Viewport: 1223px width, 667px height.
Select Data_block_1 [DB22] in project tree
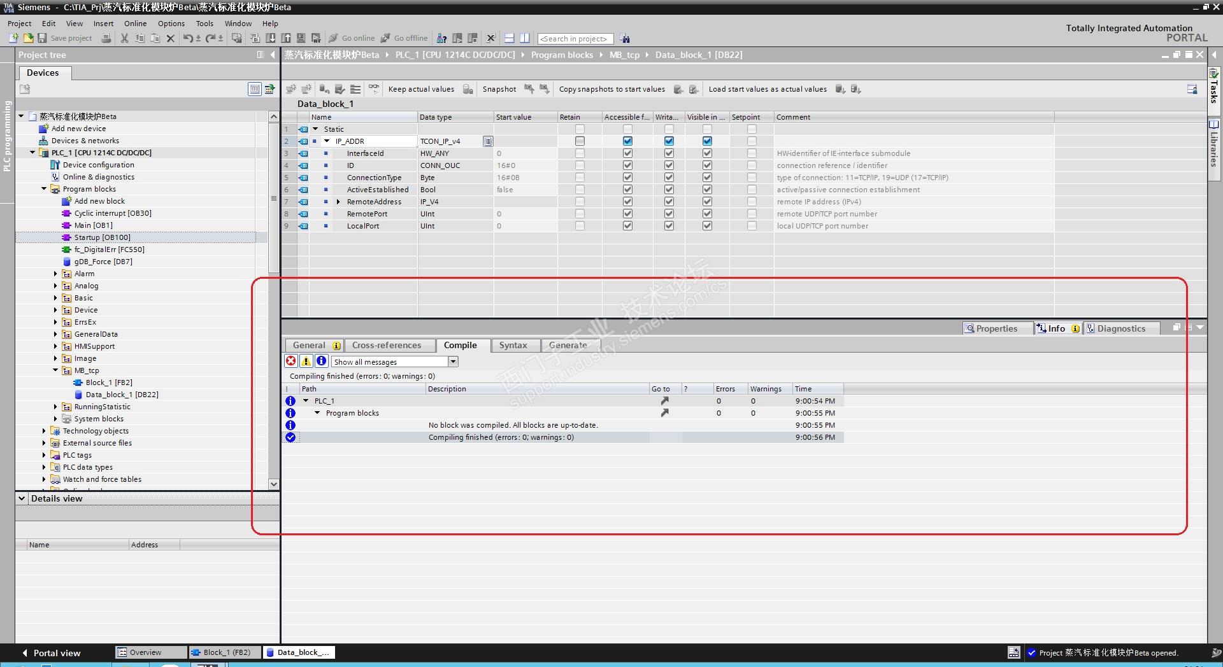tap(122, 395)
